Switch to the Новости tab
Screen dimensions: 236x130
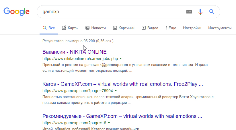pos(98,28)
